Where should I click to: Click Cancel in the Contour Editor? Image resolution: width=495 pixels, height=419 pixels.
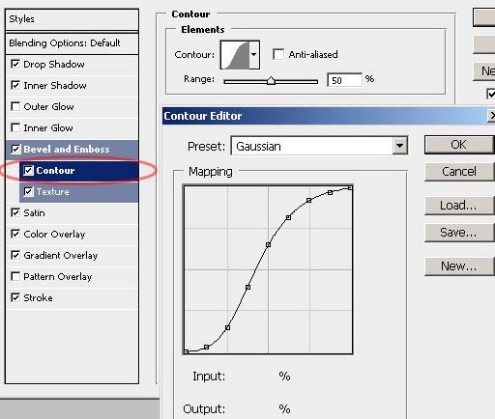(459, 172)
